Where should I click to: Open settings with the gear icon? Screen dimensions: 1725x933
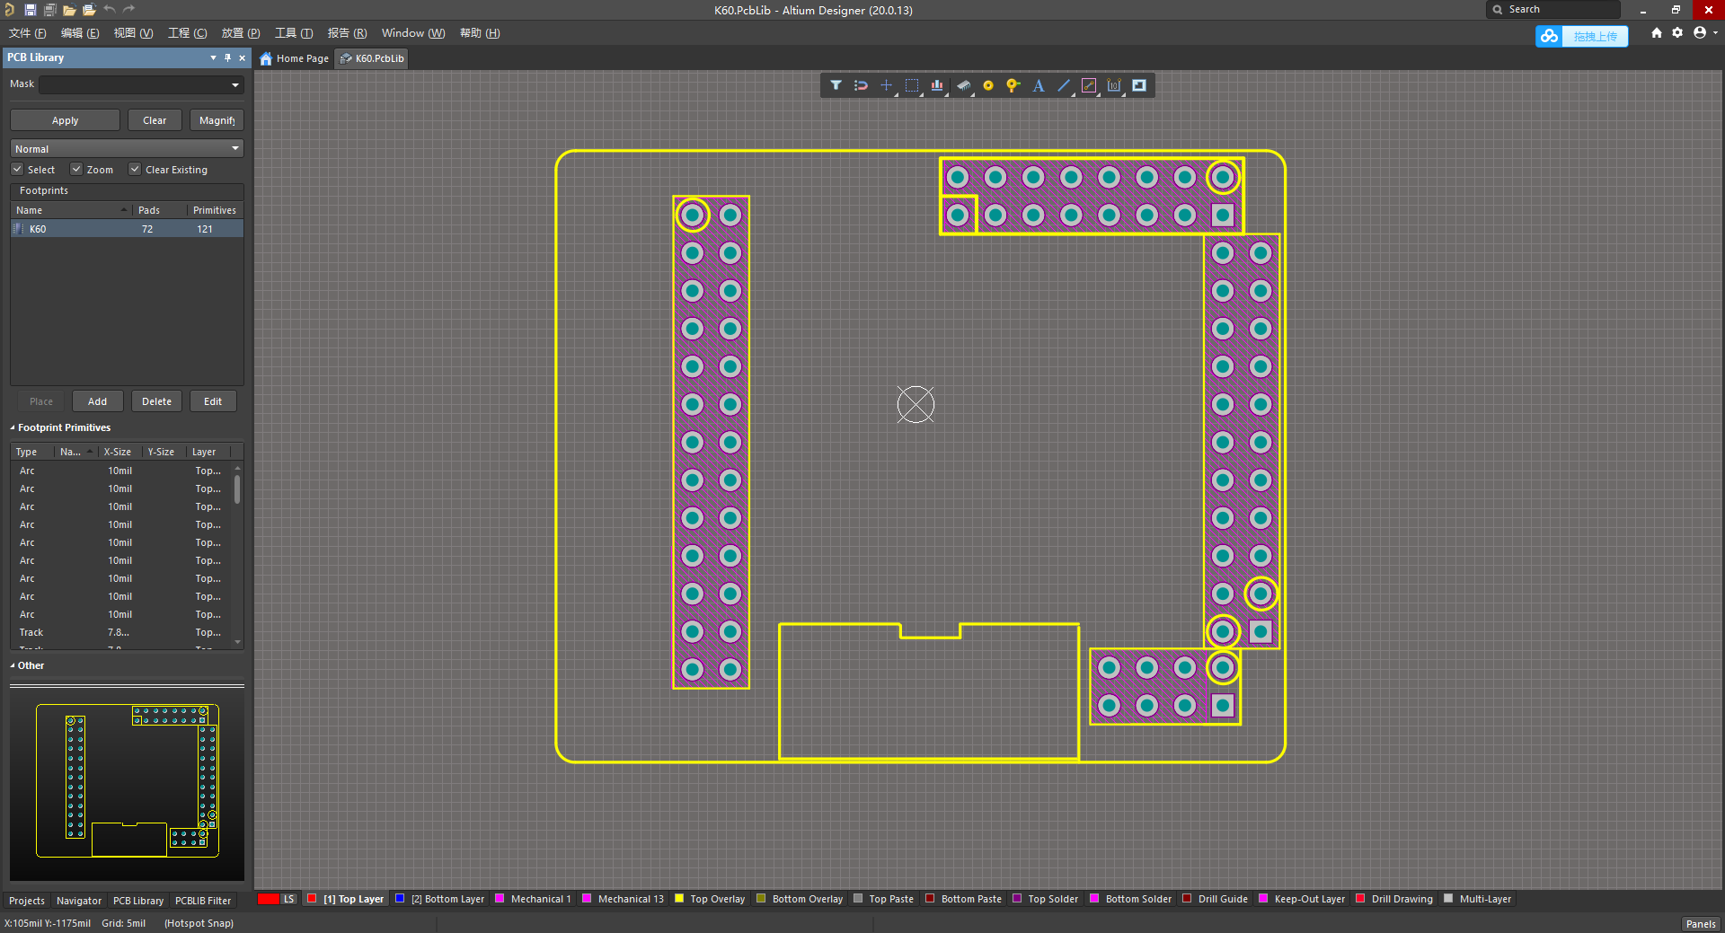(x=1677, y=33)
